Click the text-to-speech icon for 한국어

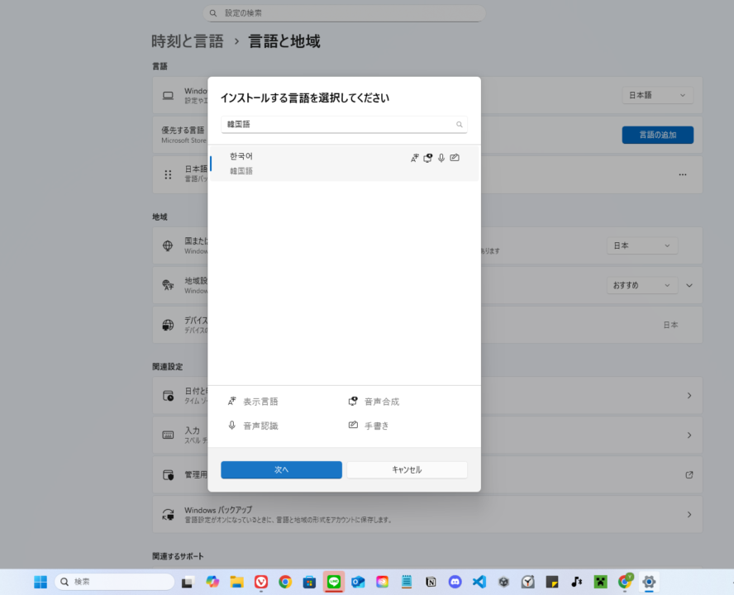tap(427, 158)
